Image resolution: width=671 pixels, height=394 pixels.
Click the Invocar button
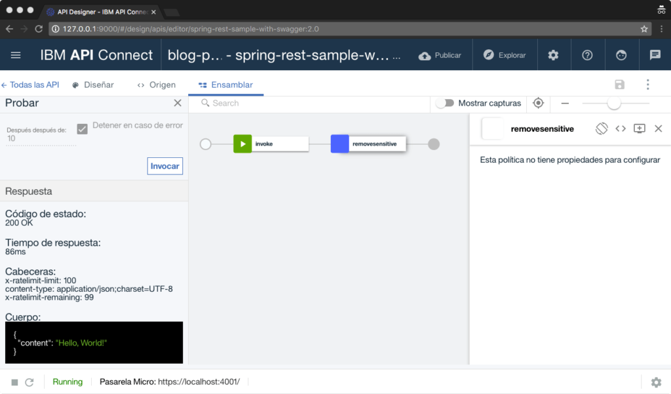(164, 166)
